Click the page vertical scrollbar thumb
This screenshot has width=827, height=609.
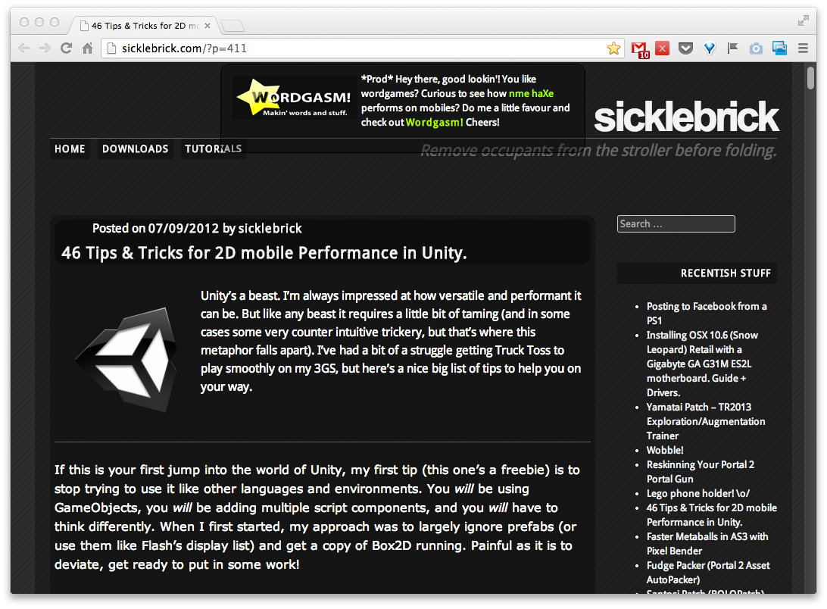810,77
